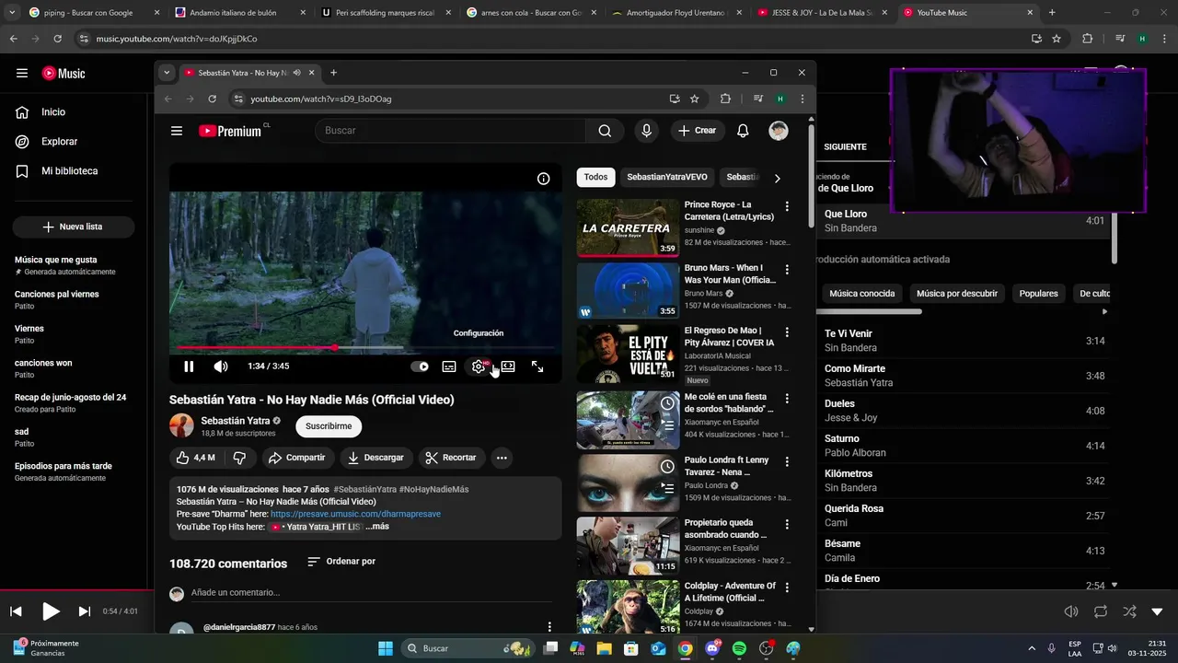The width and height of the screenshot is (1178, 663).
Task: Click the Compartir share button
Action: pos(296,458)
